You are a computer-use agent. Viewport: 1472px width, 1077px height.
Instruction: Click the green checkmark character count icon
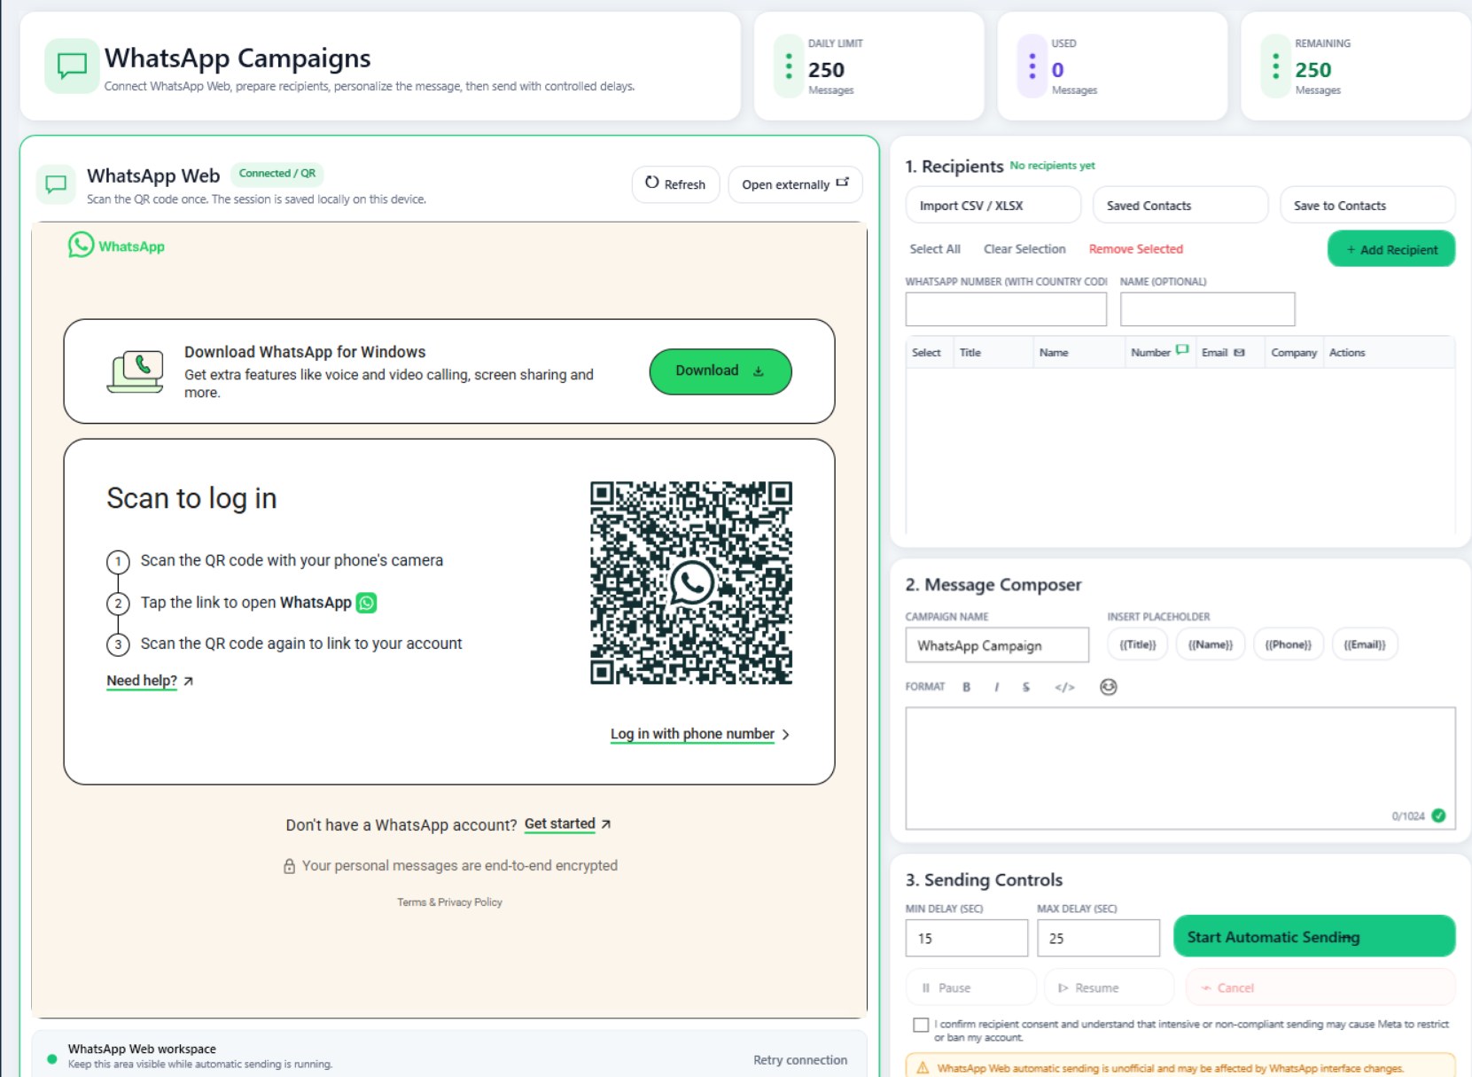tap(1438, 816)
